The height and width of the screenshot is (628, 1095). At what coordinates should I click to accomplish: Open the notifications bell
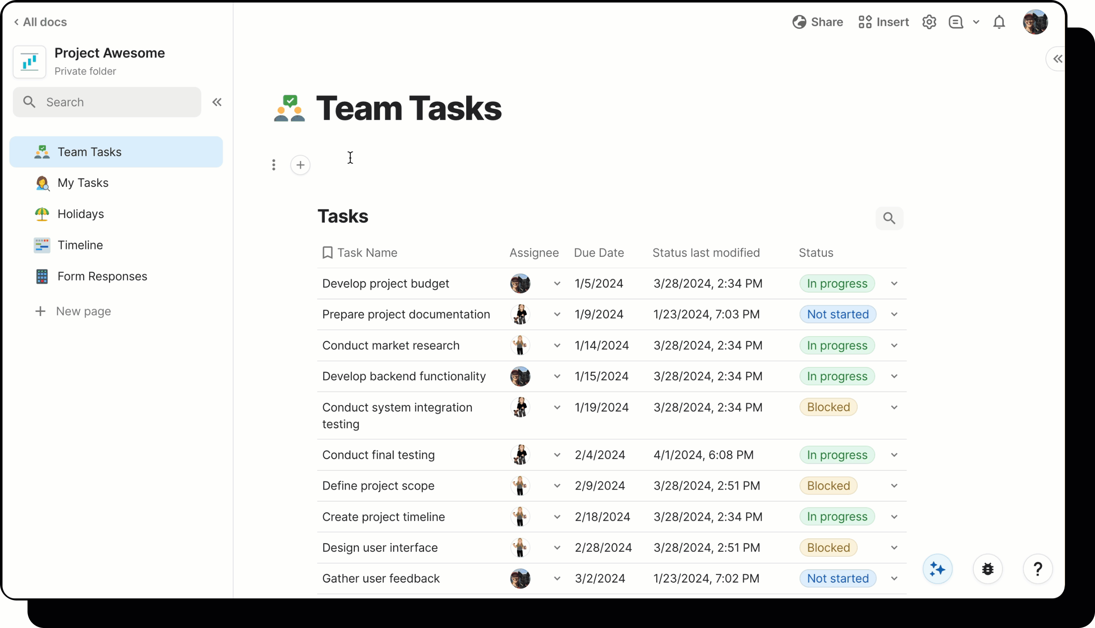(999, 22)
